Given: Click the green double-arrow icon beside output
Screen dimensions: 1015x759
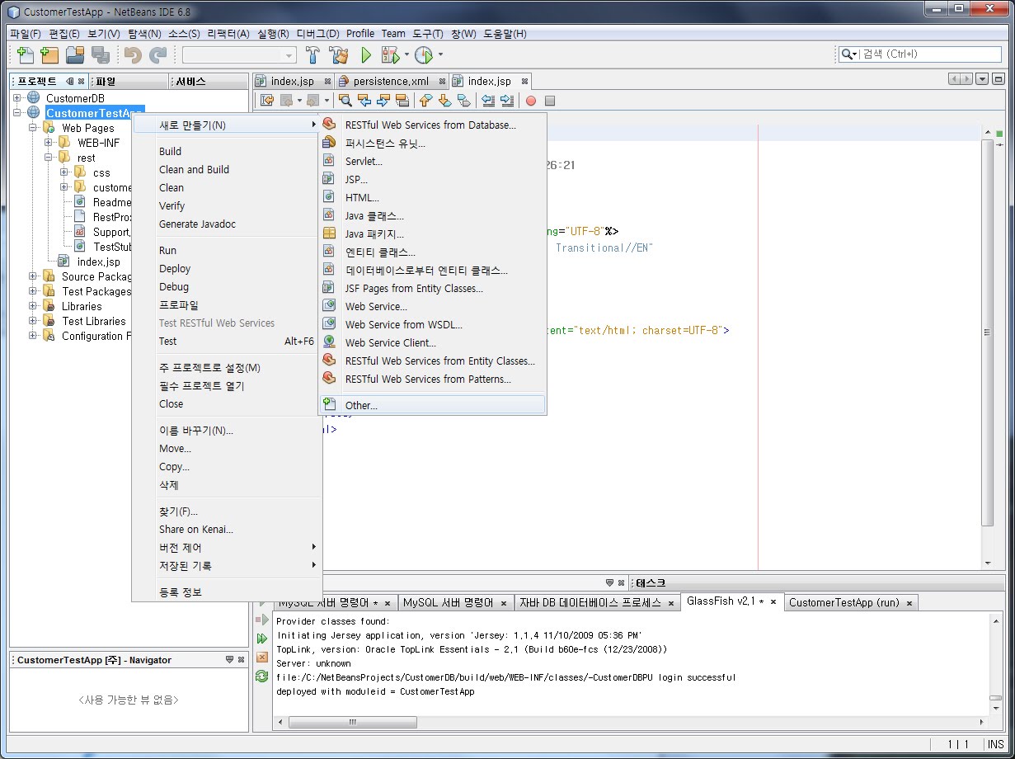Looking at the screenshot, I should pos(262,639).
